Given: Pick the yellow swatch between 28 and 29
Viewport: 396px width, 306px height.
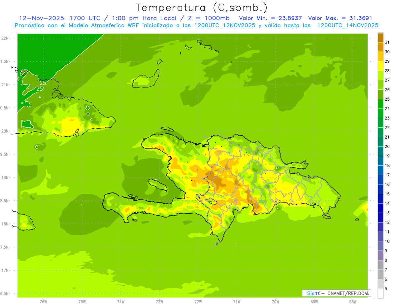Looking at the screenshot, I should pos(380,66).
